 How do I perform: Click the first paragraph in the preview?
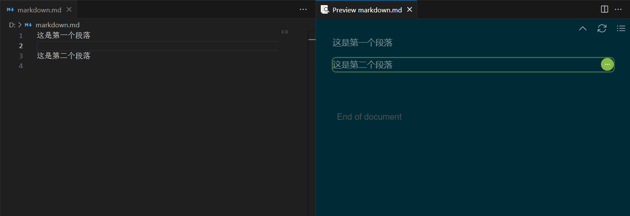[x=362, y=43]
